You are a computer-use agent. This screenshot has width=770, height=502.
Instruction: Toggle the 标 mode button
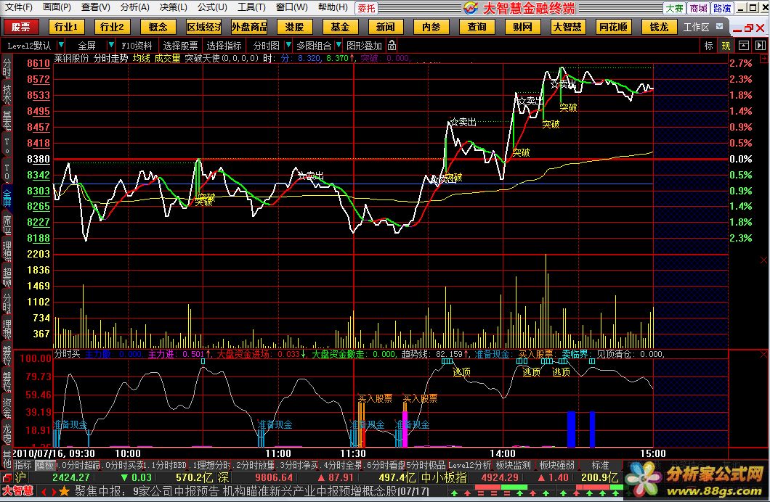pos(708,46)
